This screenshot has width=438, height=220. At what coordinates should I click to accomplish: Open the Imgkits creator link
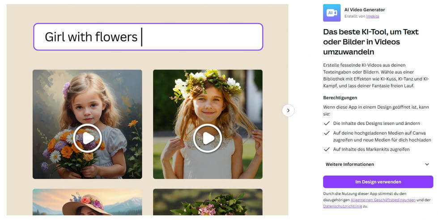(372, 17)
